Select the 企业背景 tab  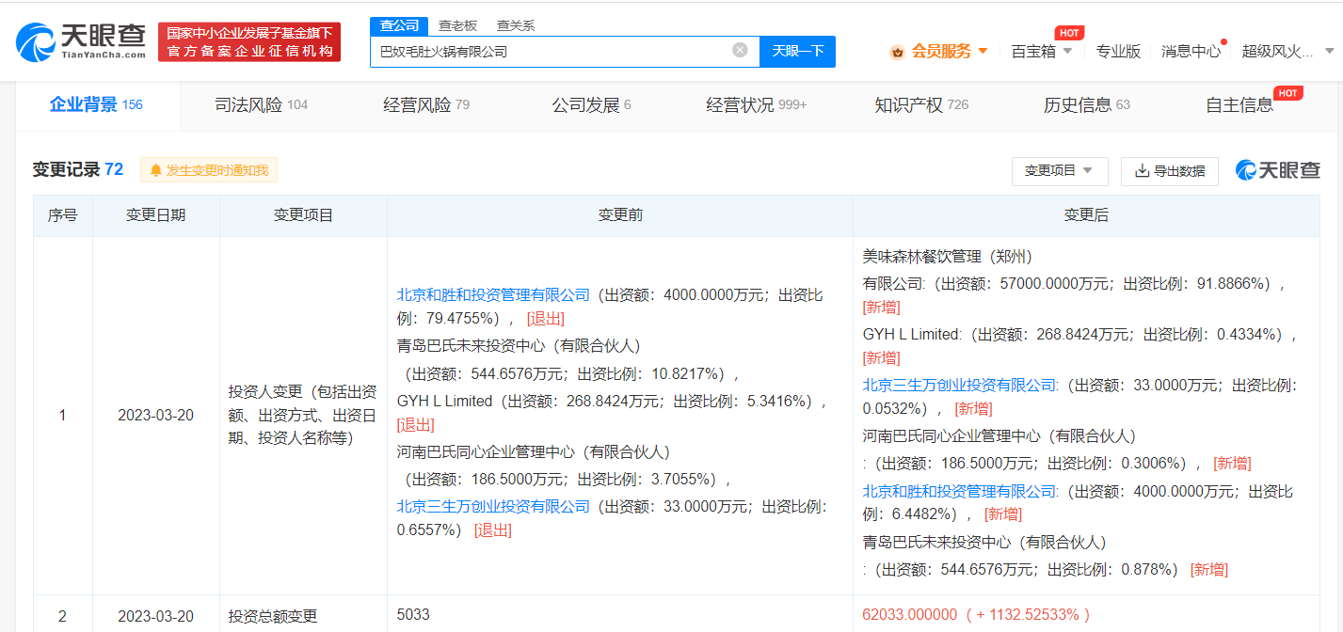96,105
